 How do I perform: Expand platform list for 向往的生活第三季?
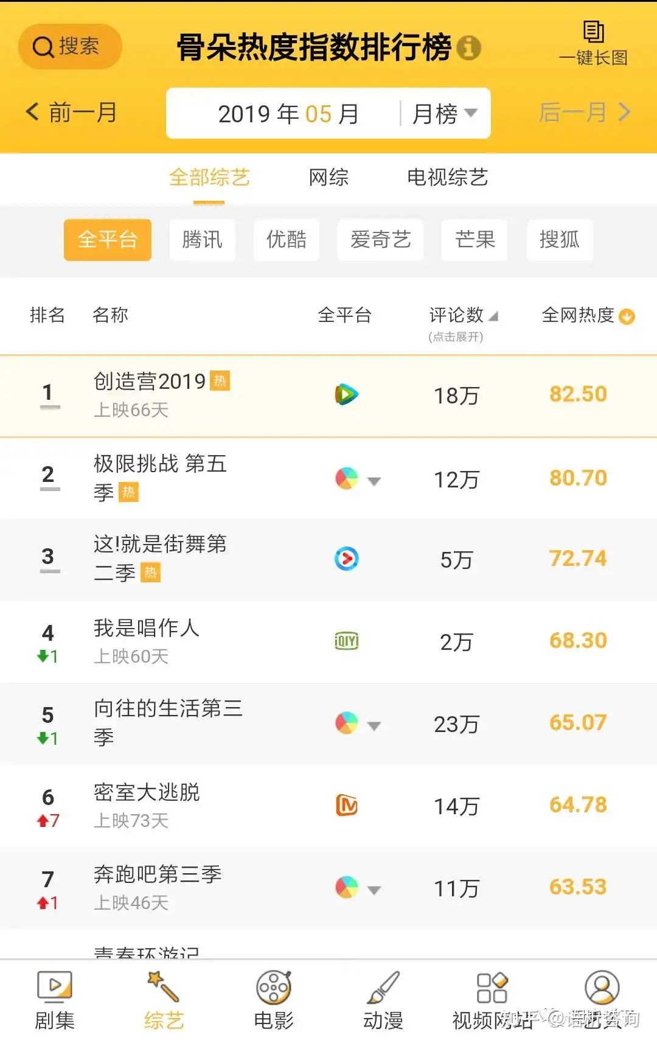pos(374,725)
